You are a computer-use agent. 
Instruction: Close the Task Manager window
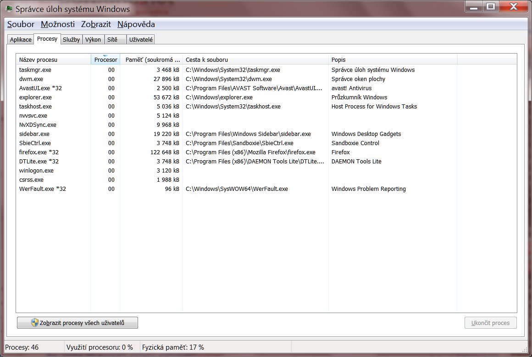point(514,7)
